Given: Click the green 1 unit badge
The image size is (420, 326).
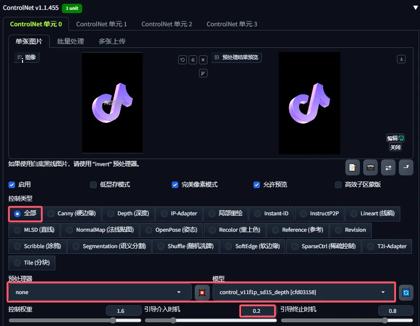Looking at the screenshot, I should pos(72,8).
